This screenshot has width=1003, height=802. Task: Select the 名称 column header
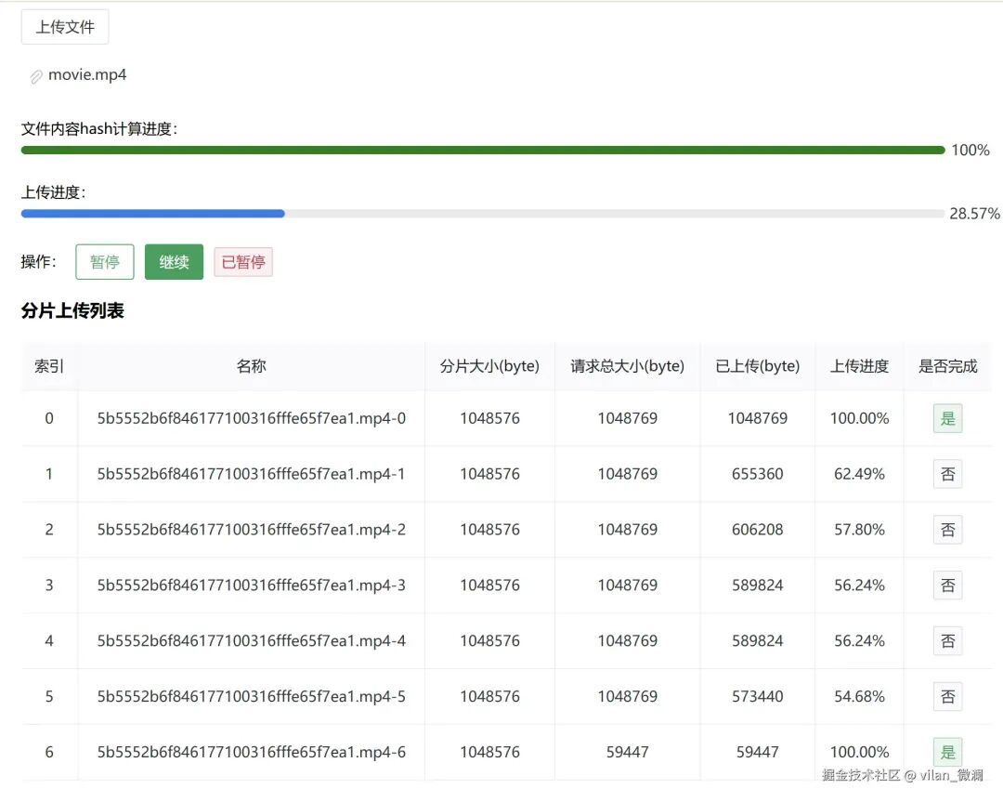252,366
